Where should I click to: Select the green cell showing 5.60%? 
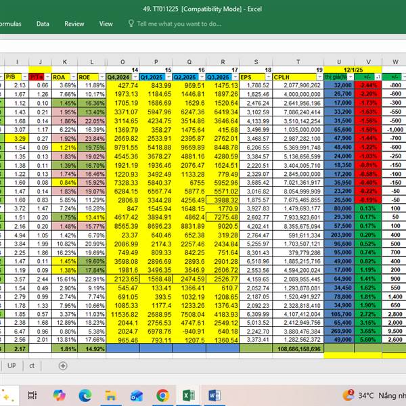click(x=368, y=340)
